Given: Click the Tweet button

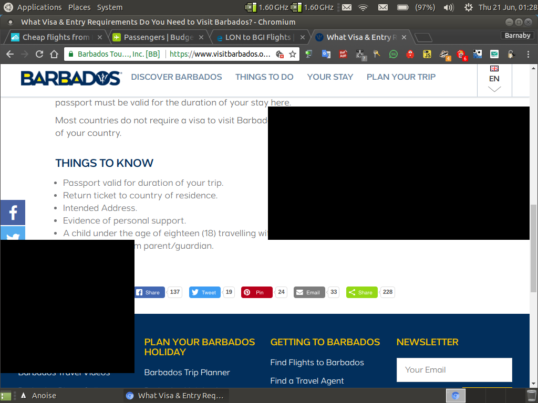Looking at the screenshot, I should point(205,292).
